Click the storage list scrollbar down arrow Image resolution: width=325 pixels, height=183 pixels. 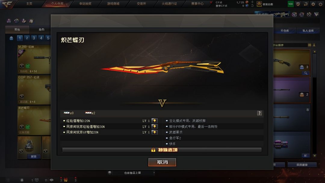314,156
